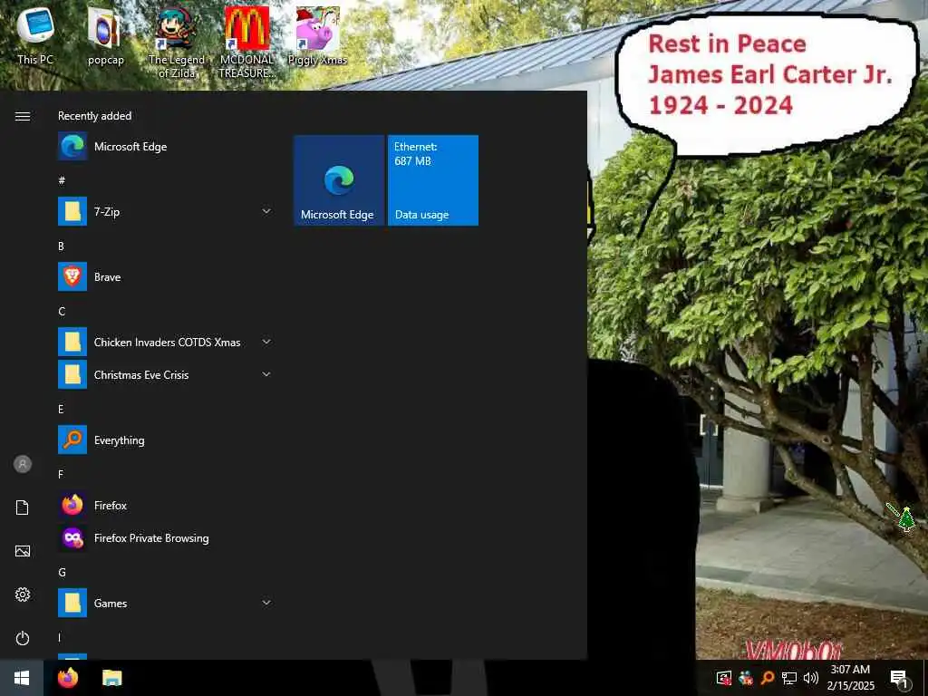Open Pictures from Start menu sidebar
This screenshot has height=696, width=928.
pyautogui.click(x=23, y=551)
